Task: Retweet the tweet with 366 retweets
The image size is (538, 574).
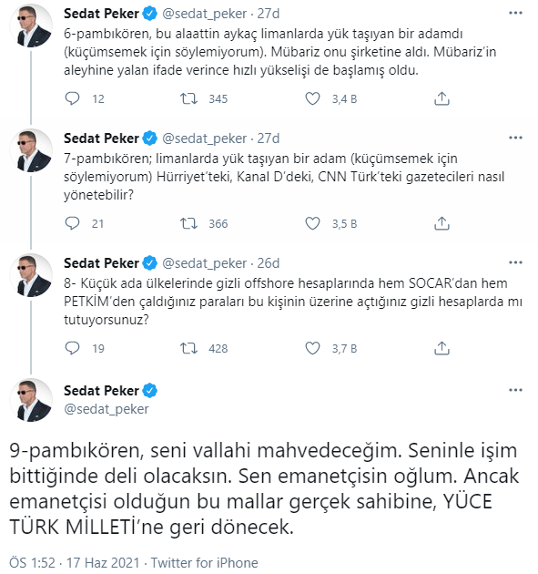Action: (x=188, y=223)
